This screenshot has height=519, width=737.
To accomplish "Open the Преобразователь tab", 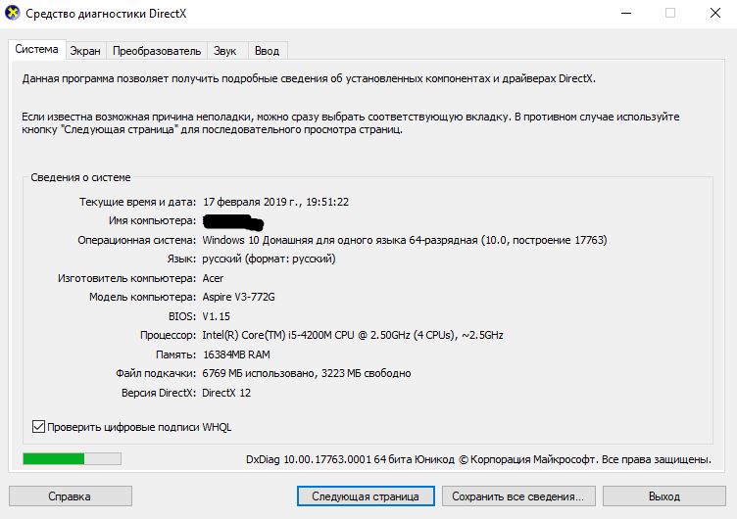I will point(157,51).
